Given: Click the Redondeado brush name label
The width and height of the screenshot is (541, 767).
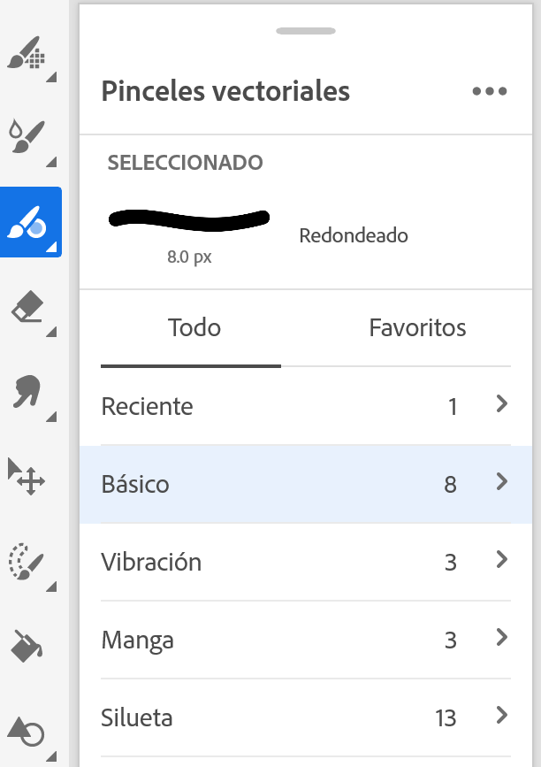Looking at the screenshot, I should click(x=354, y=236).
